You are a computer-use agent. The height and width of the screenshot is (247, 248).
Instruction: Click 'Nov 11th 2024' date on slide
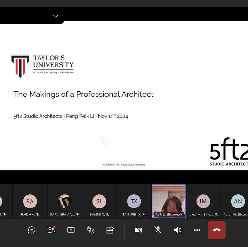click(113, 116)
